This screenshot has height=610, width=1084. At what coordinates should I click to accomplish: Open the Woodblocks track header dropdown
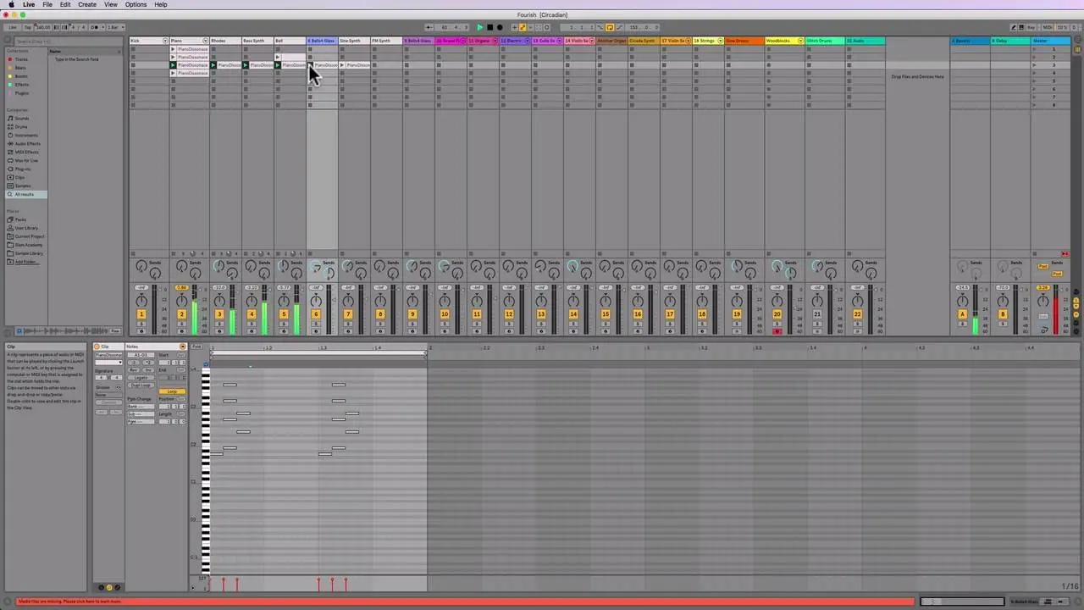(x=800, y=41)
